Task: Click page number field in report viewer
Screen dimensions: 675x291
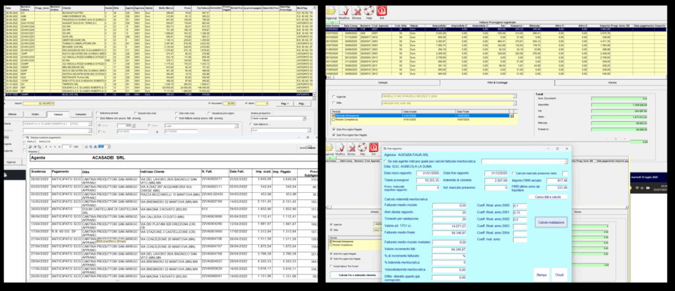Action: click(67, 147)
